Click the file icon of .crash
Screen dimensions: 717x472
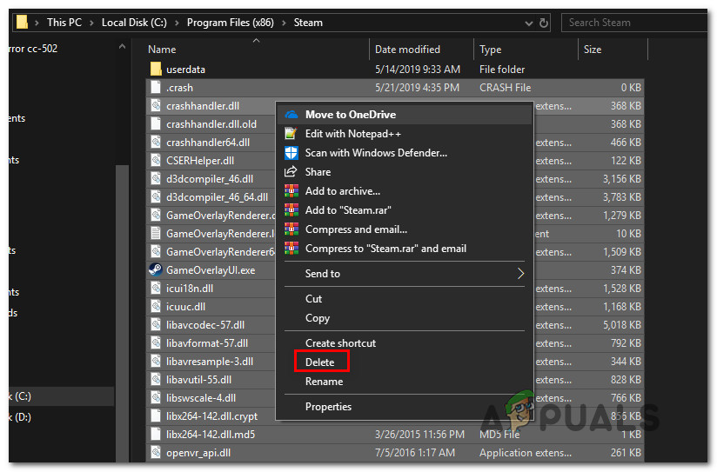[x=156, y=87]
